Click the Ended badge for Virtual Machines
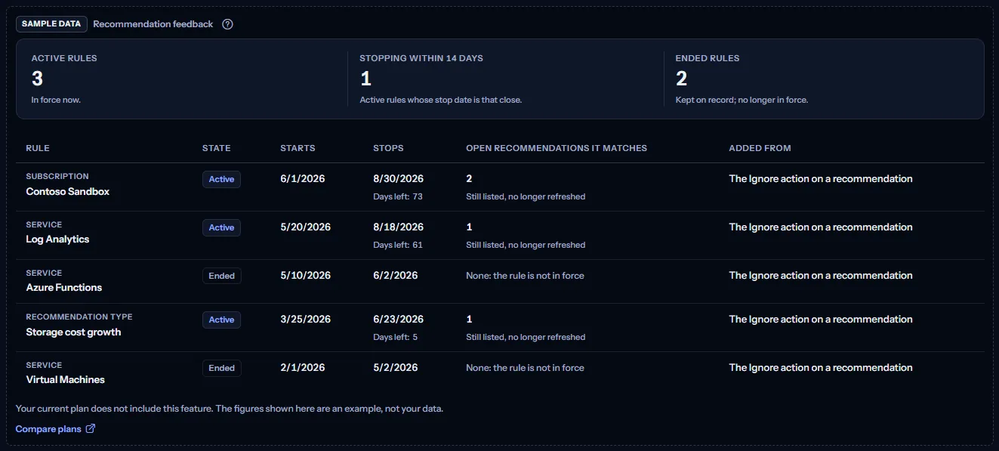Viewport: 999px width, 451px height. (221, 368)
